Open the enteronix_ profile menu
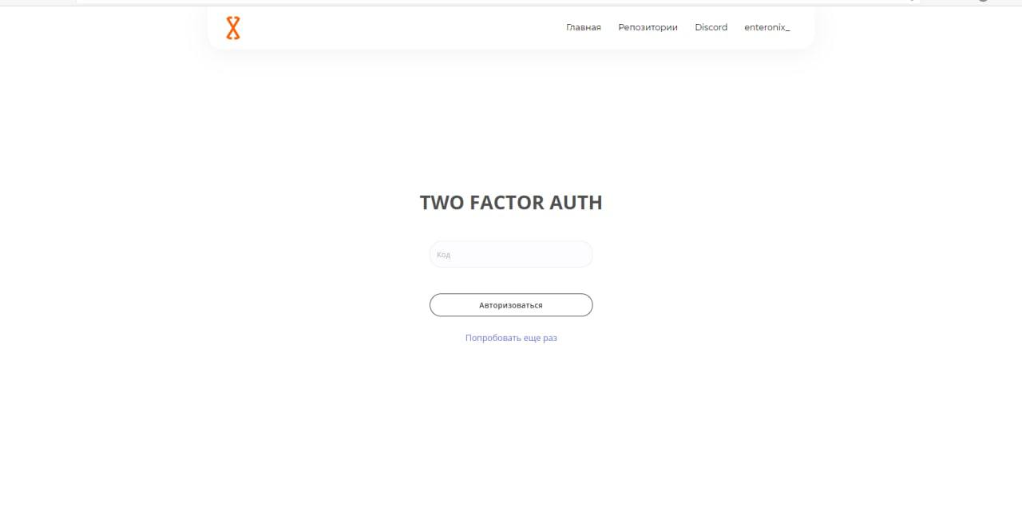This screenshot has width=1022, height=520. click(766, 27)
